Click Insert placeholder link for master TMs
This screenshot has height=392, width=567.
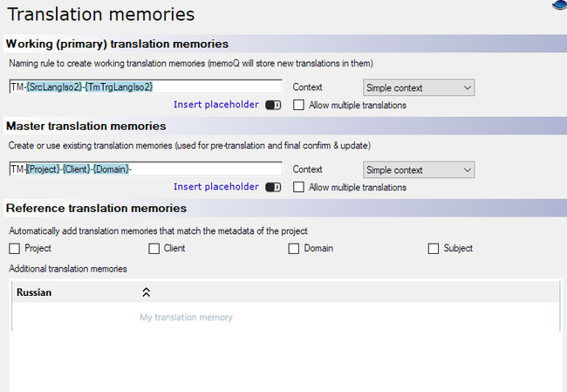[x=215, y=187]
